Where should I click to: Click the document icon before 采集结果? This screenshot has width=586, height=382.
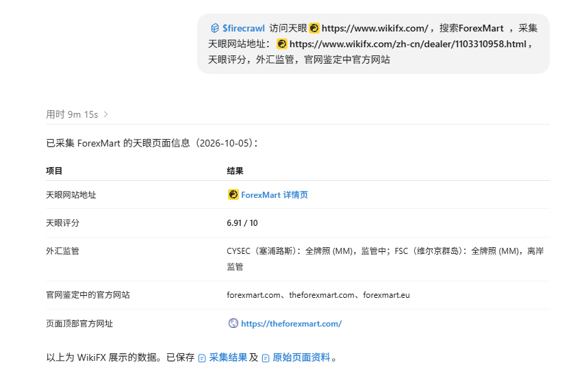202,358
